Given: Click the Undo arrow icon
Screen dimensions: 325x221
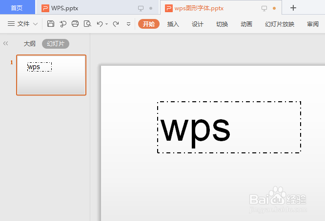Looking at the screenshot, I should coord(100,24).
